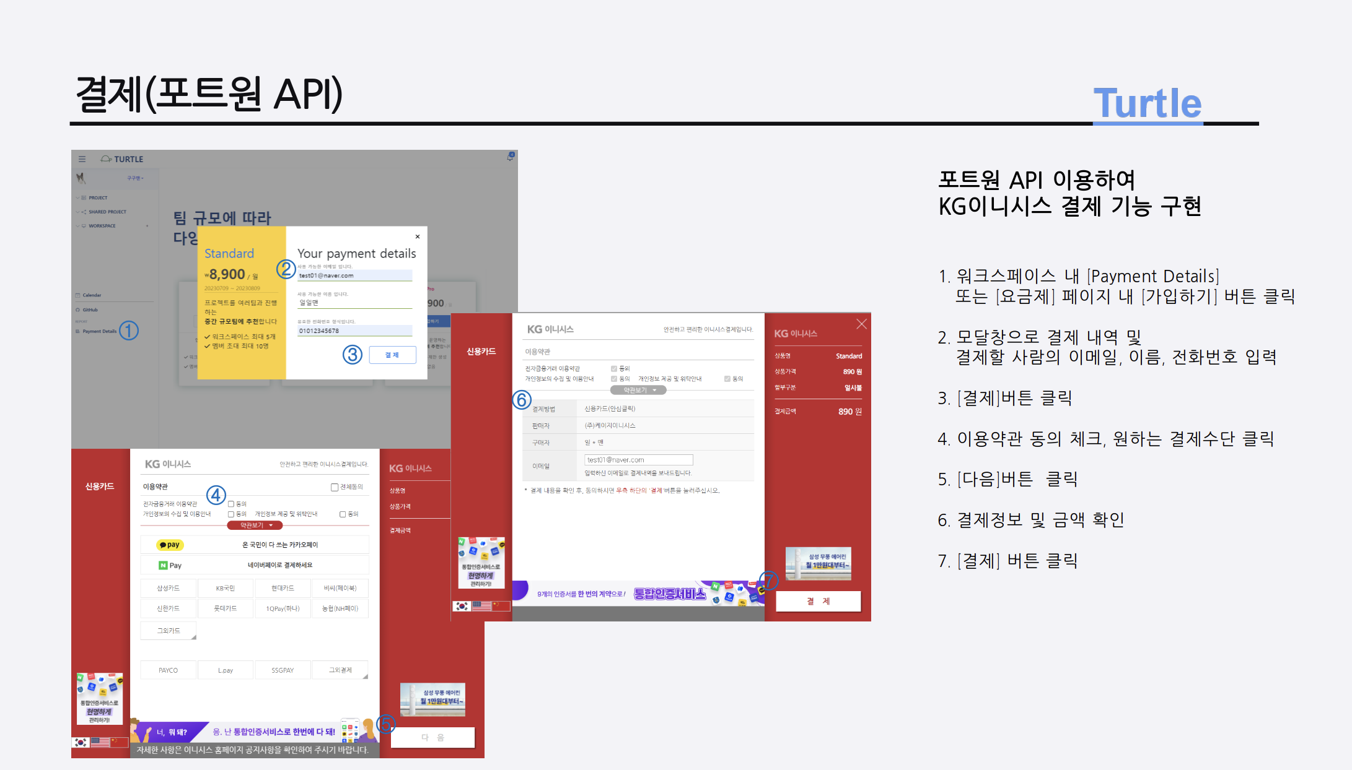Check 동의 for 개인정보 제공 및 위탁안내
This screenshot has width=1352, height=770.
[x=343, y=514]
